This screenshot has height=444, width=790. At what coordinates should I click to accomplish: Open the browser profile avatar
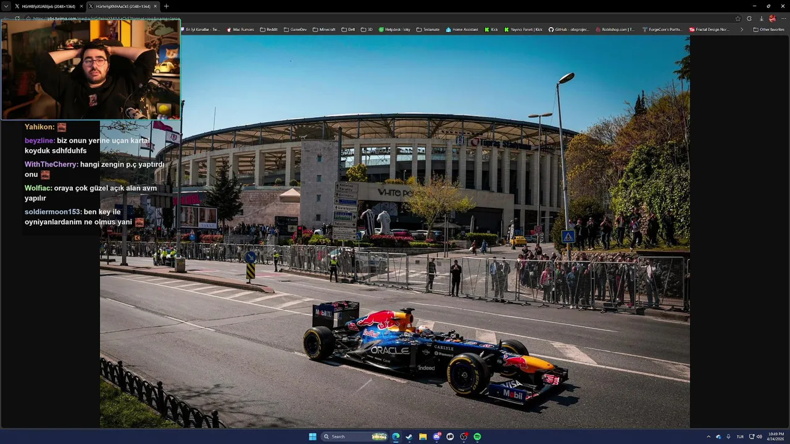click(x=772, y=18)
